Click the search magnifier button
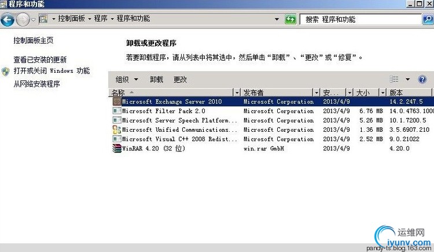The width and height of the screenshot is (434, 252). [428, 19]
